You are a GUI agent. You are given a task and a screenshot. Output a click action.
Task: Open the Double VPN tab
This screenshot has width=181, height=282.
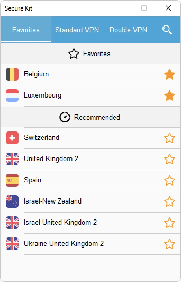coord(128,30)
